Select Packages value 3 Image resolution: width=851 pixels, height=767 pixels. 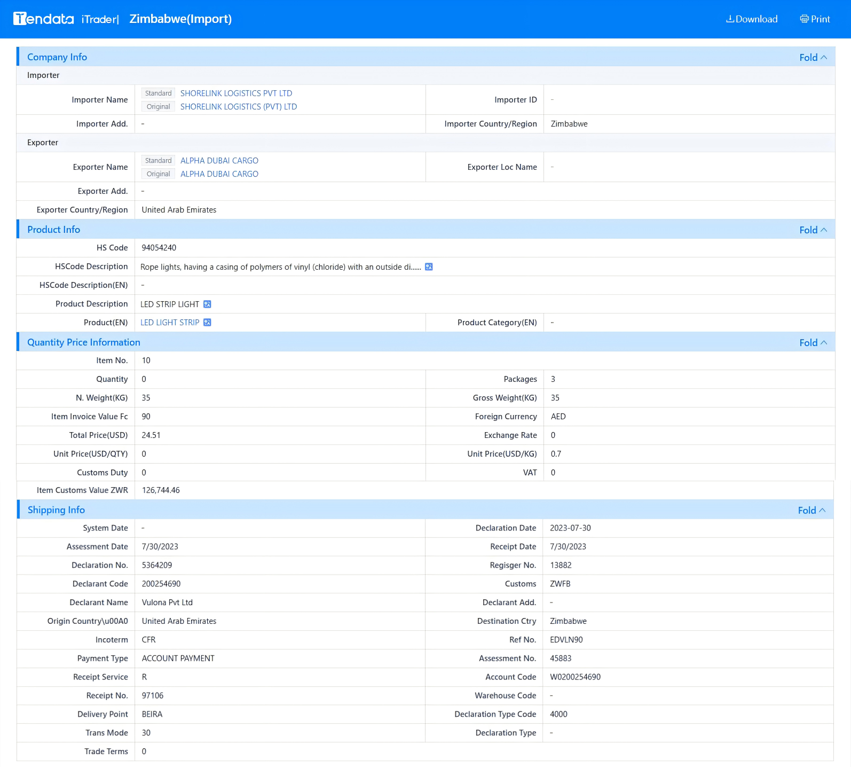pos(553,379)
